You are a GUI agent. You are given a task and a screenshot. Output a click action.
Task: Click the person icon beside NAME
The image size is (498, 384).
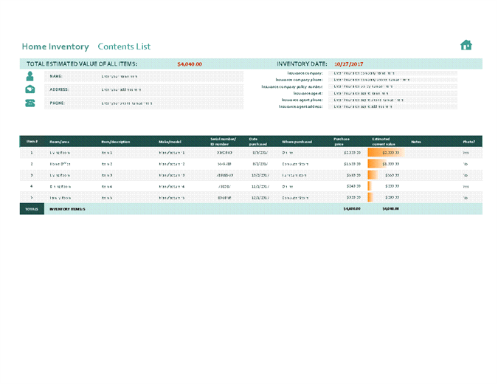click(30, 76)
